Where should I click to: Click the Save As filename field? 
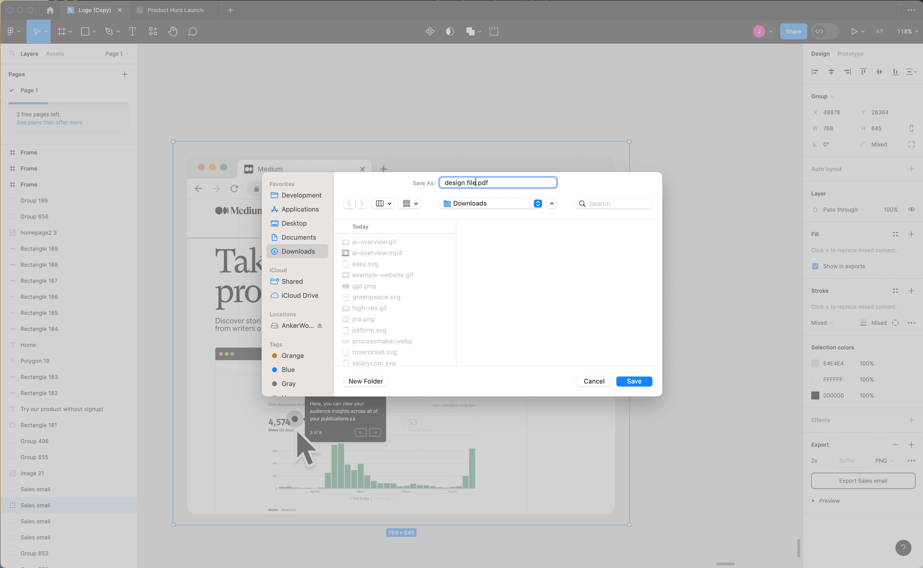click(498, 183)
